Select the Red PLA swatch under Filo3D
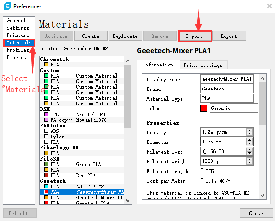Viewport: 275px width, 221px height. click(x=47, y=175)
